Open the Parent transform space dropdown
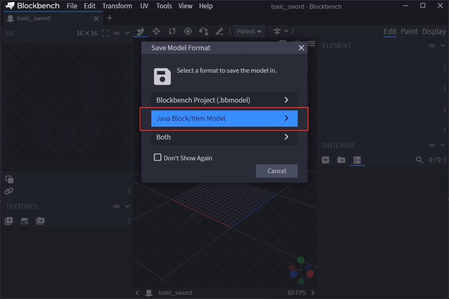 point(249,31)
